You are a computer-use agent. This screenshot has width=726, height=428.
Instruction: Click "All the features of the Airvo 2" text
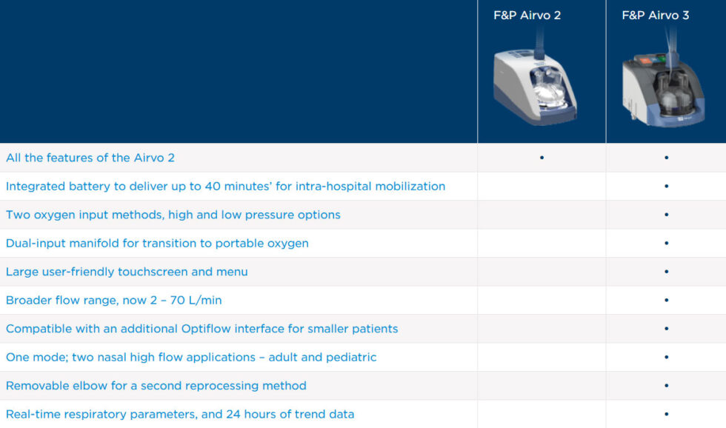pos(90,158)
